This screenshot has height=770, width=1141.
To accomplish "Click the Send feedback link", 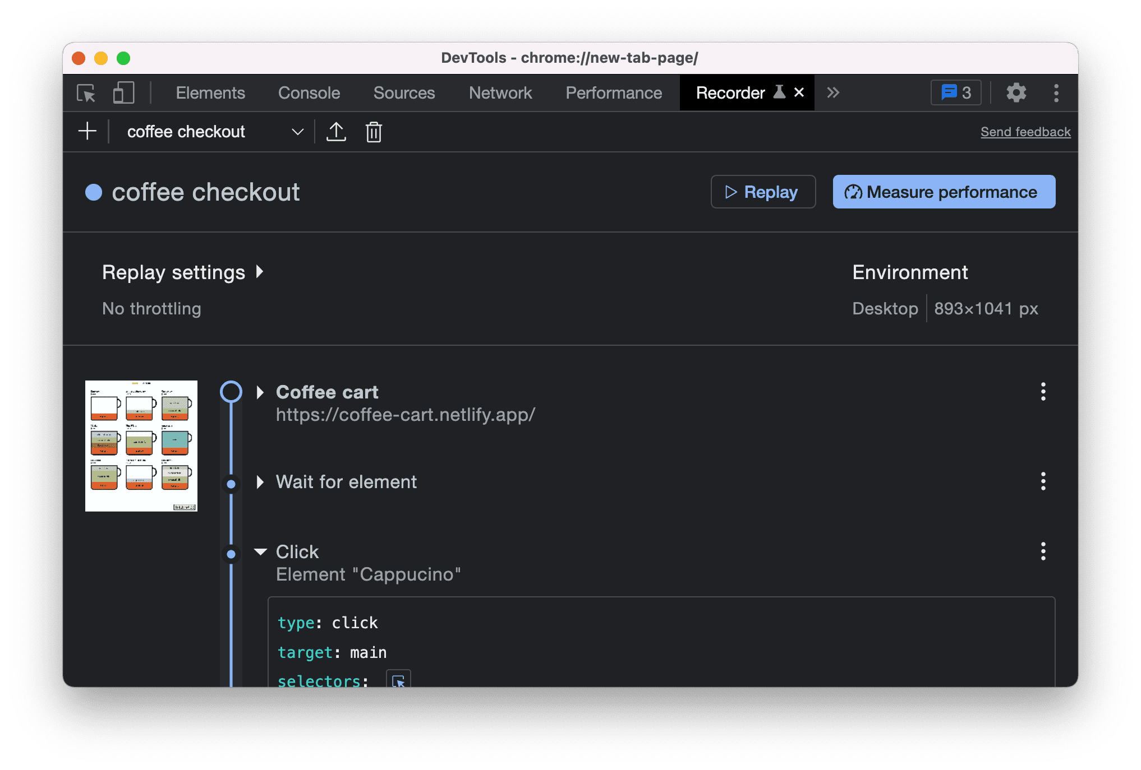I will click(1026, 132).
